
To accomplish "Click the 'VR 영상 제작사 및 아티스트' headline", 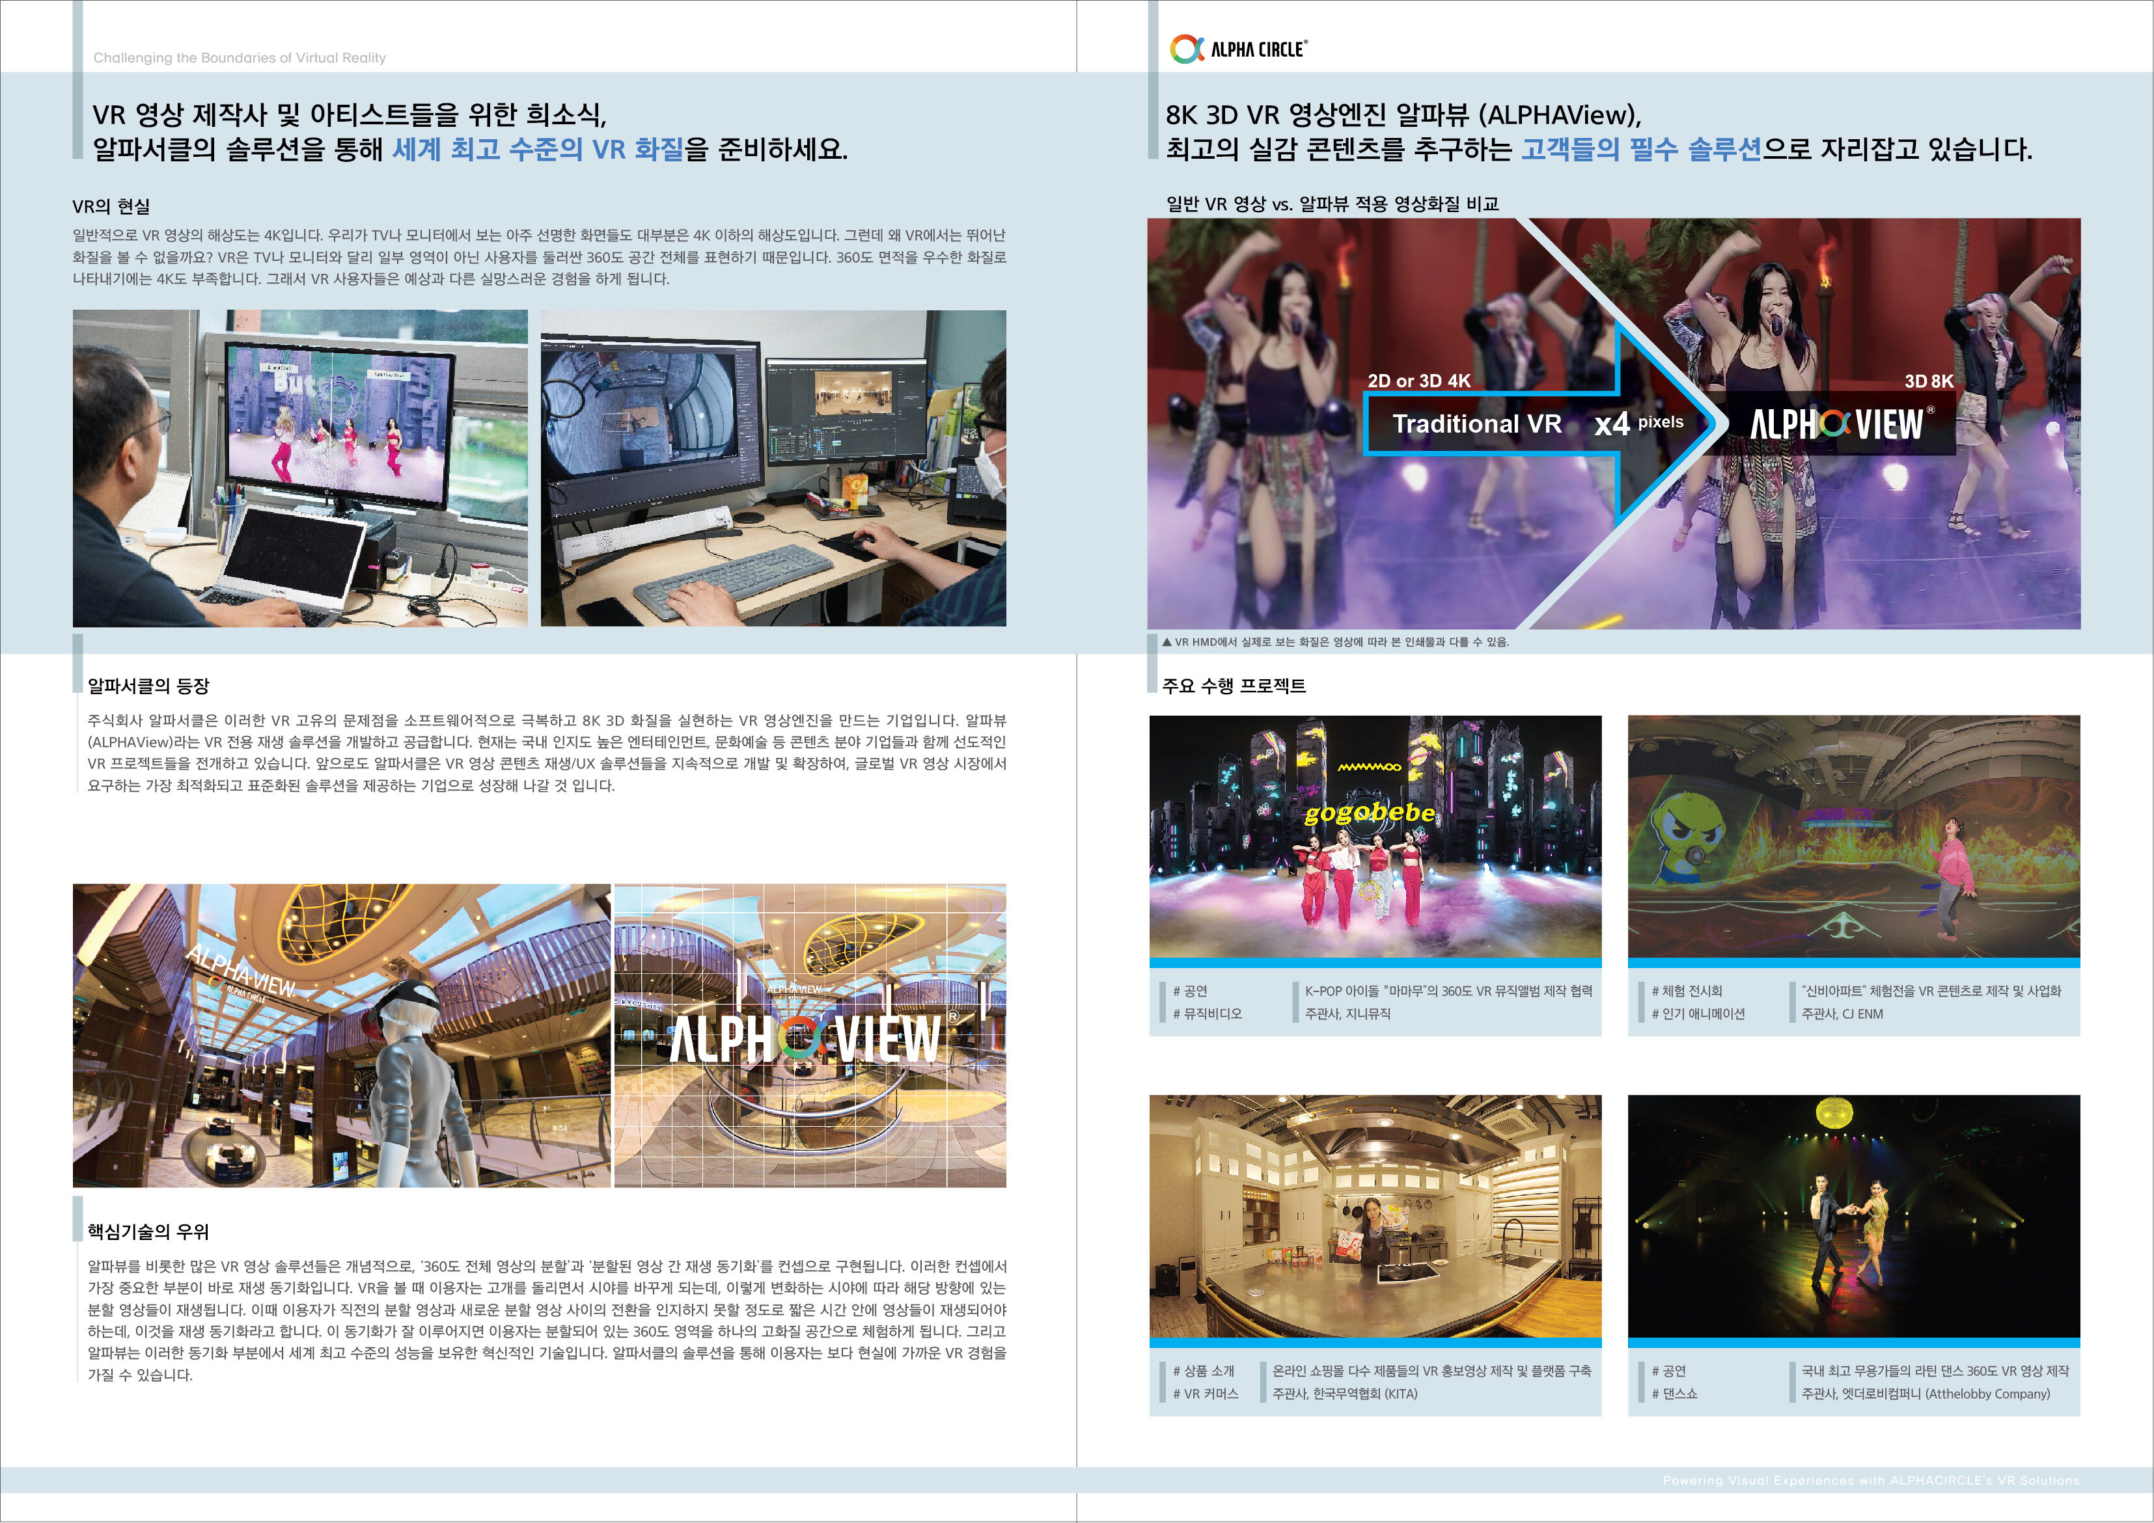I will [x=349, y=115].
